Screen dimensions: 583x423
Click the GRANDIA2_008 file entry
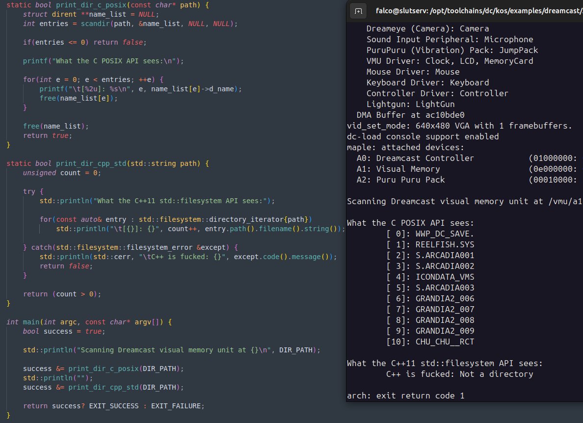coord(445,320)
